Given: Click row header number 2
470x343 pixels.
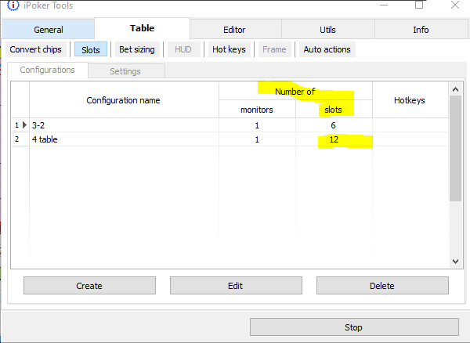Looking at the screenshot, I should 16,139.
